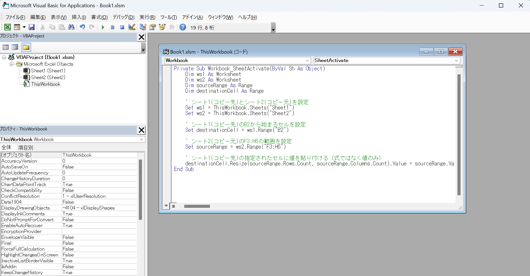Toggle Folders in the Project panel

[x=26, y=47]
